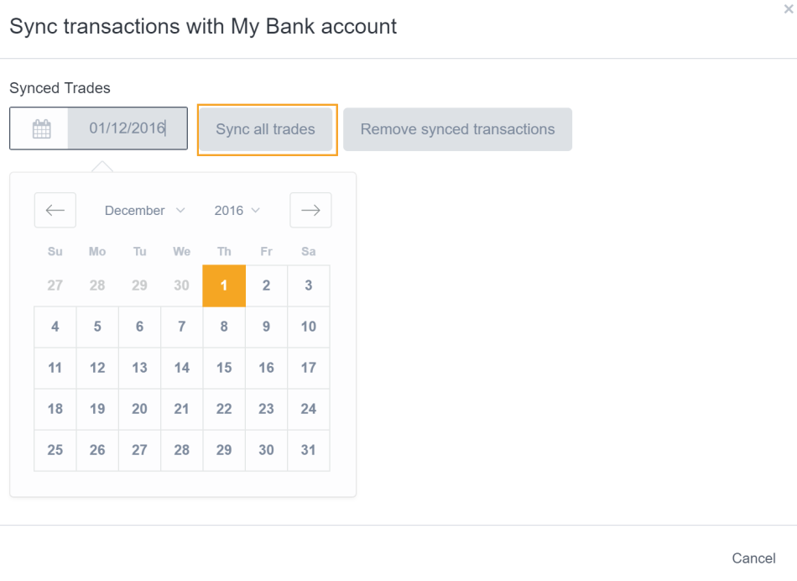
Task: Select the greyed-out day 27 from November
Action: click(x=55, y=285)
